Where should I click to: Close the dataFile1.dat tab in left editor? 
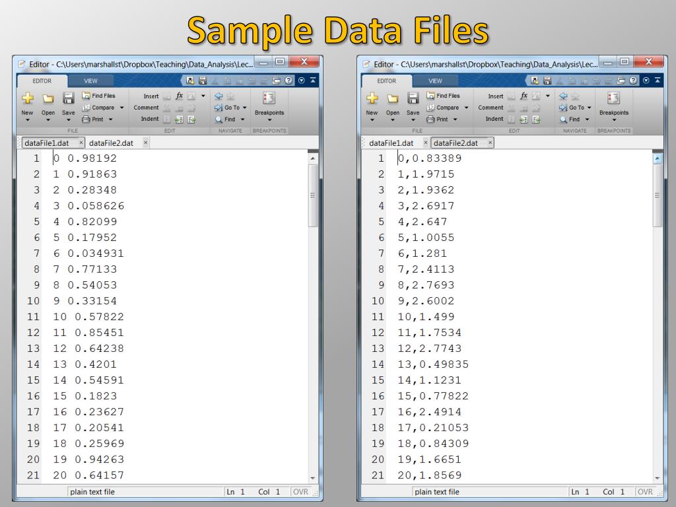tap(81, 143)
